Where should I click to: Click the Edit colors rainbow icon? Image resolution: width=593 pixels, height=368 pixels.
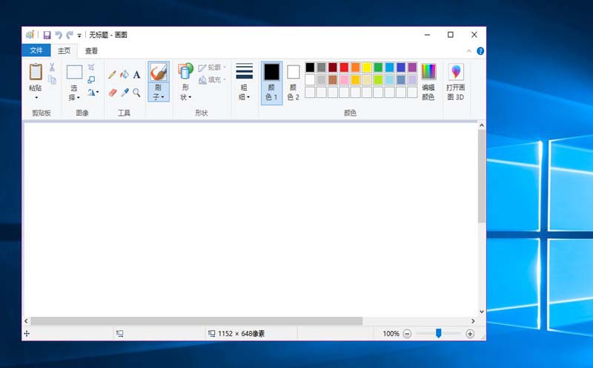pos(428,71)
